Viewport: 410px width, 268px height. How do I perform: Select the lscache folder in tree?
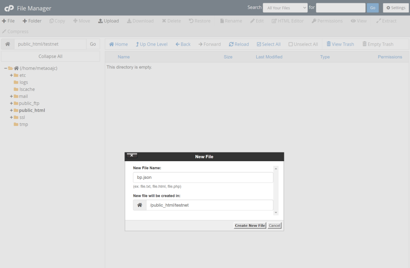tap(27, 89)
